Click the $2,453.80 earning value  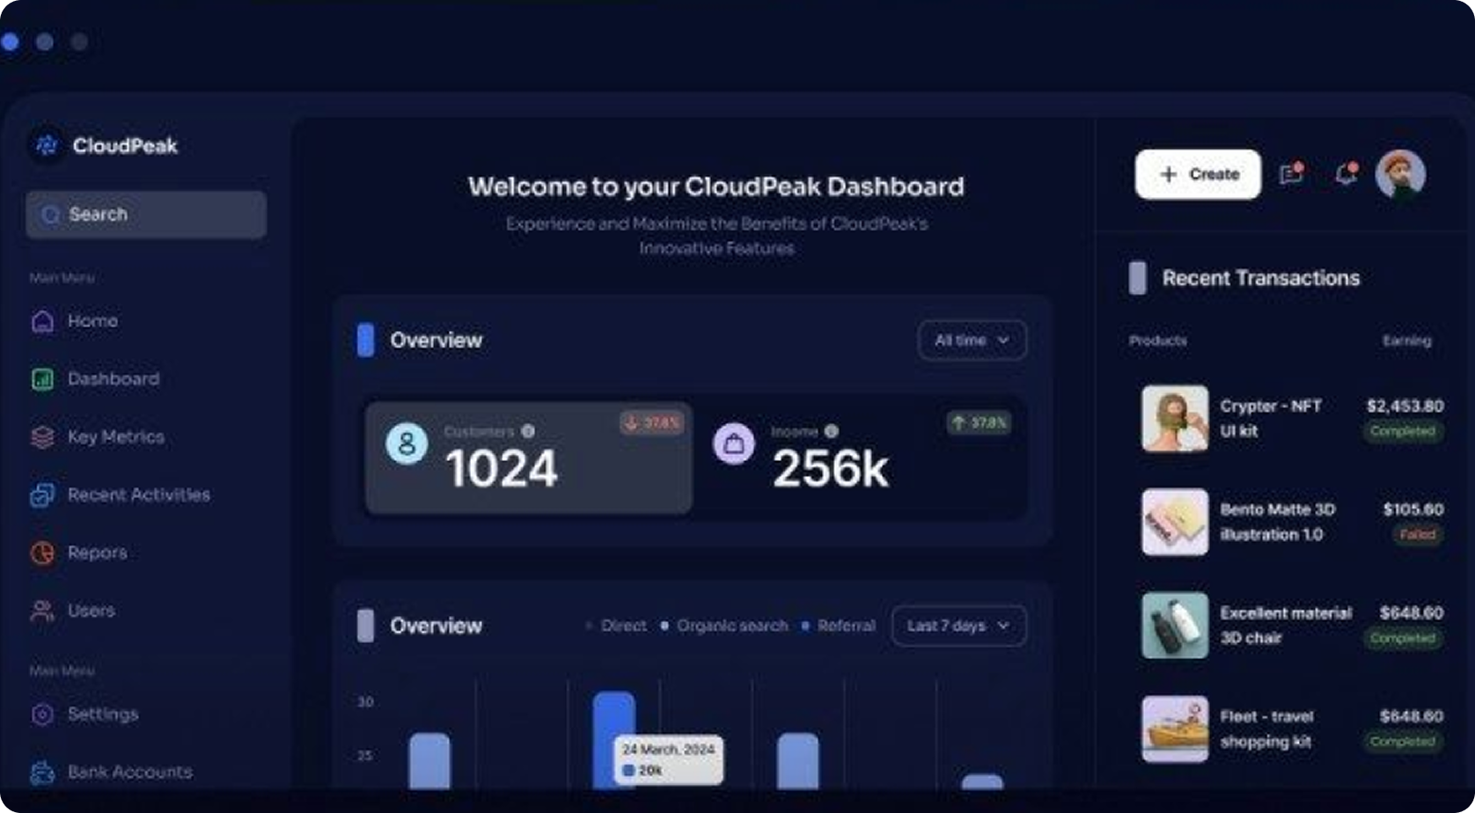click(x=1405, y=406)
